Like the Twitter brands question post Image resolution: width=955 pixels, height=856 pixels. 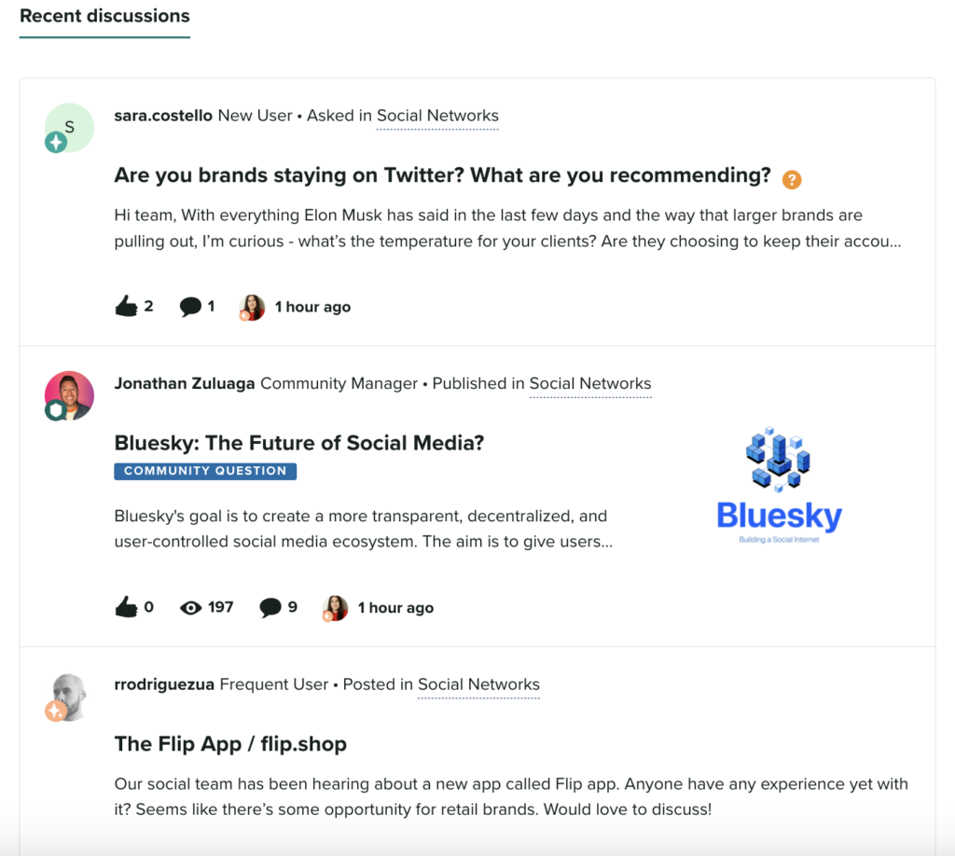[x=126, y=306]
